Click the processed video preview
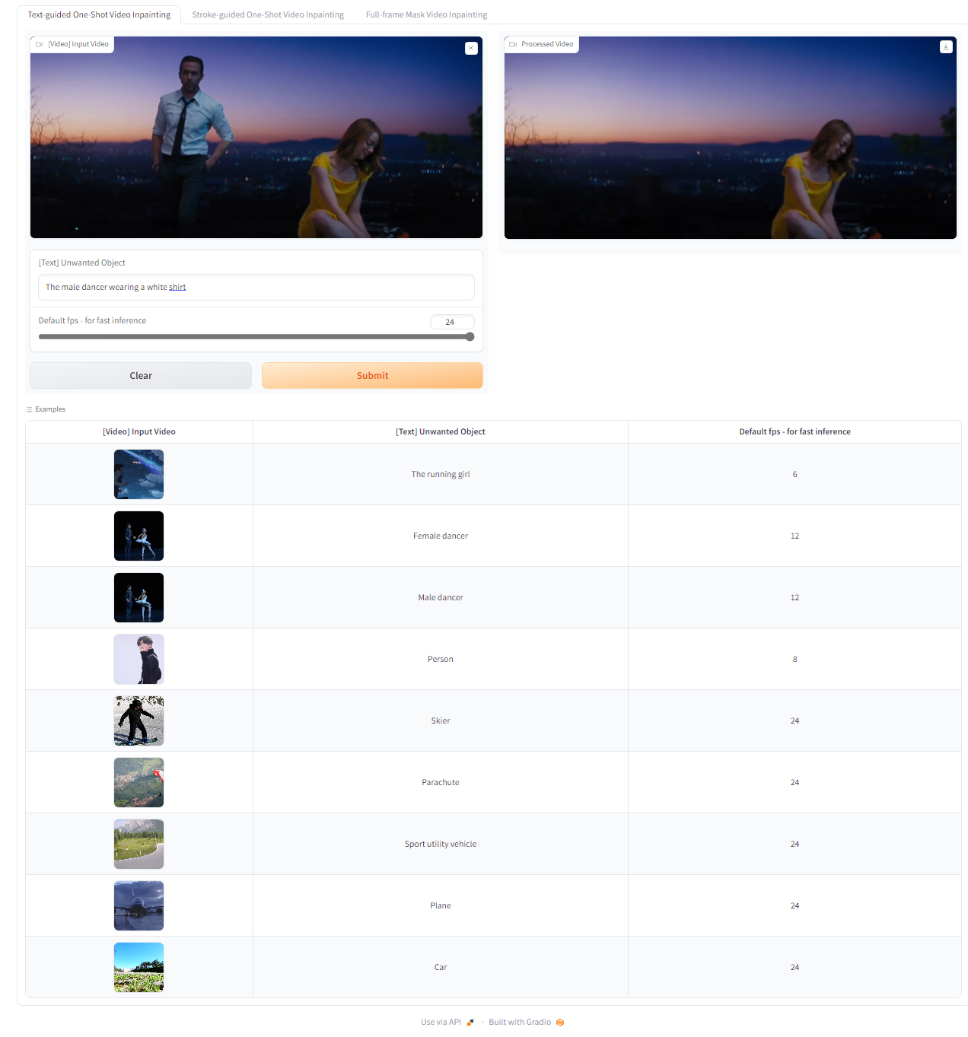This screenshot has width=968, height=1037. [731, 138]
